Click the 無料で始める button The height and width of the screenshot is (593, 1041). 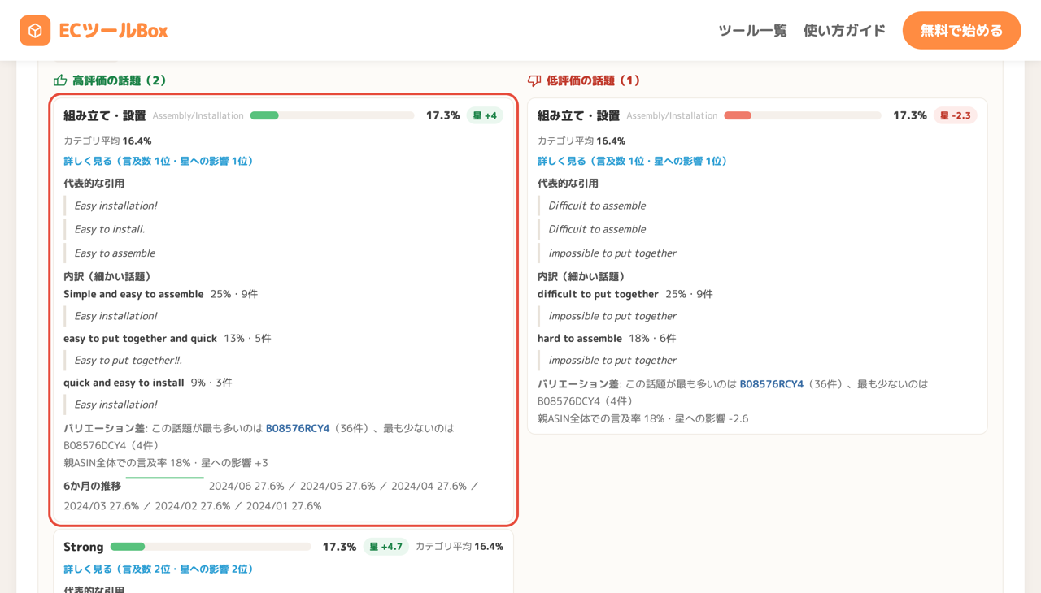961,31
